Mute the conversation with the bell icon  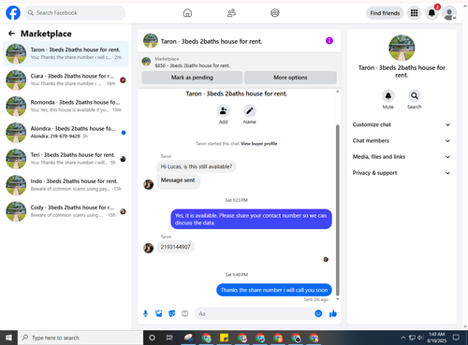point(388,95)
